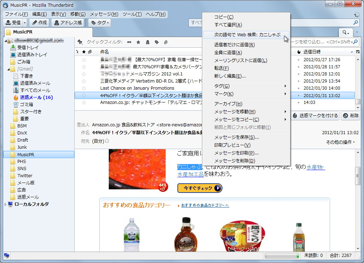Open the 水産加工品 link
364x263 pixels.
[x=191, y=174]
